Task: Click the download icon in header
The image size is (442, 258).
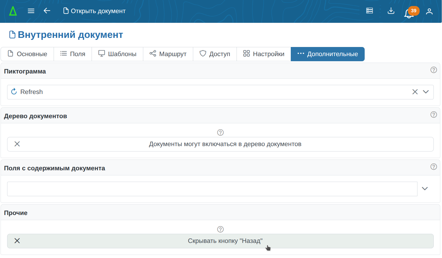Action: click(391, 11)
